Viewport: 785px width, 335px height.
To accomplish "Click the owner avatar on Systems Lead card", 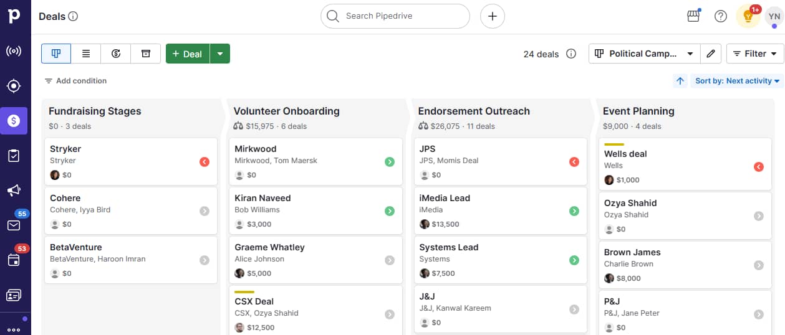I will (x=425, y=273).
